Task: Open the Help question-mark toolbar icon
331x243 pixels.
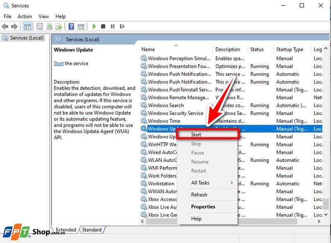Action: (x=71, y=26)
